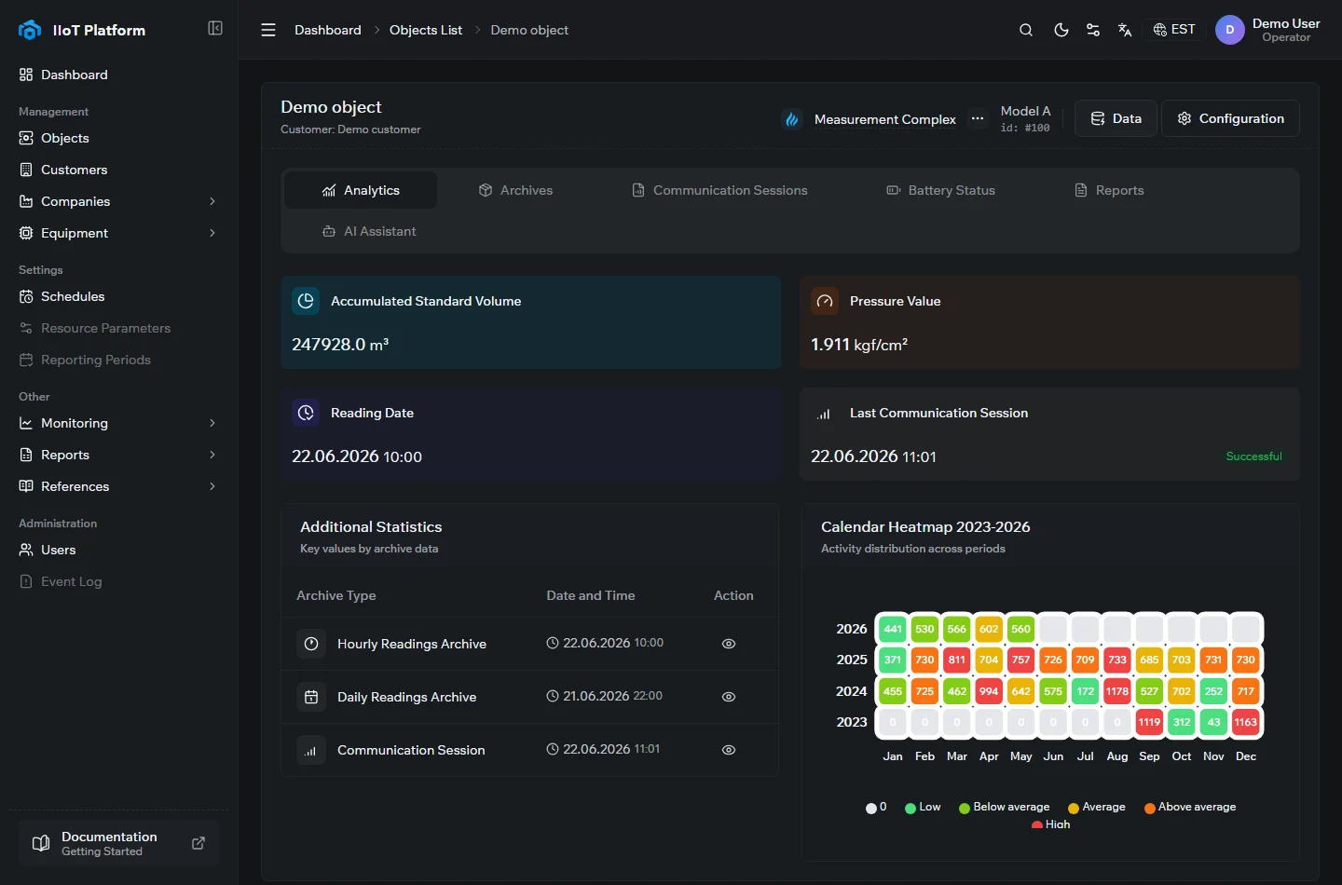This screenshot has width=1342, height=885.
Task: Open the hamburger menu icon
Action: click(268, 30)
